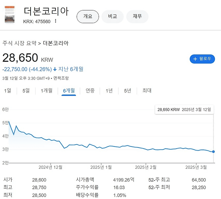Switch chart to the 1개월 range
Image resolution: width=221 pixels, height=199 pixels.
46,91
